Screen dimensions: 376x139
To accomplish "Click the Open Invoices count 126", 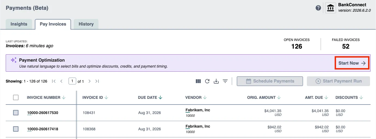I will pyautogui.click(x=297, y=47).
